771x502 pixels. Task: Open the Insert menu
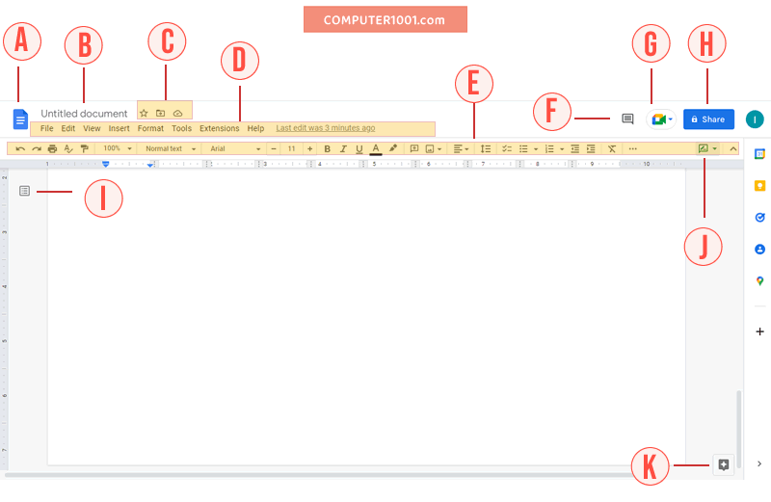[119, 128]
